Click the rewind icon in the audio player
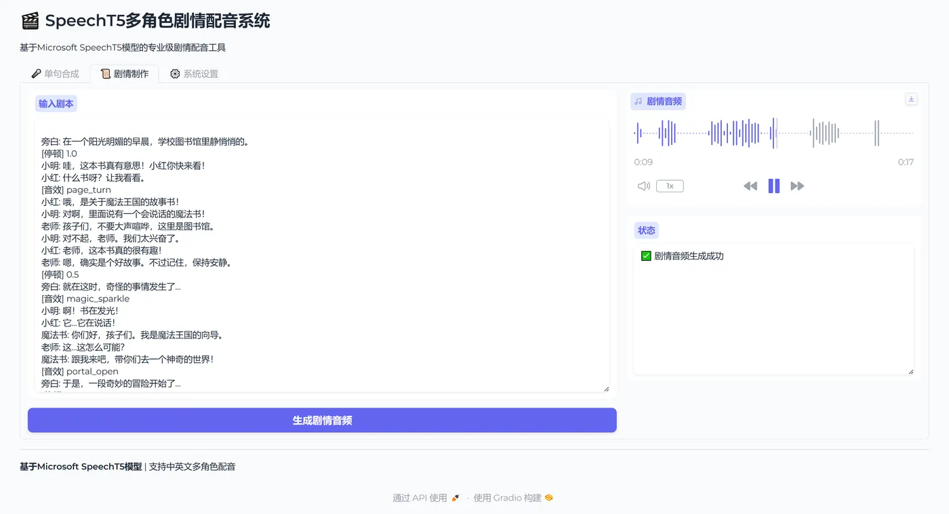The width and height of the screenshot is (949, 514). (750, 186)
